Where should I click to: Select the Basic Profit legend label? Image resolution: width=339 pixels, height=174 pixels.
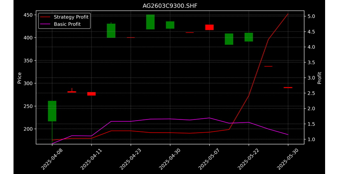click(x=67, y=24)
